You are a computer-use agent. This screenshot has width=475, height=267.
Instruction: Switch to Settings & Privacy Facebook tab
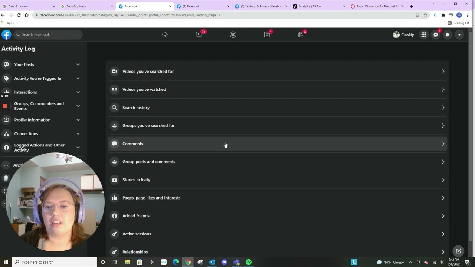click(x=261, y=6)
